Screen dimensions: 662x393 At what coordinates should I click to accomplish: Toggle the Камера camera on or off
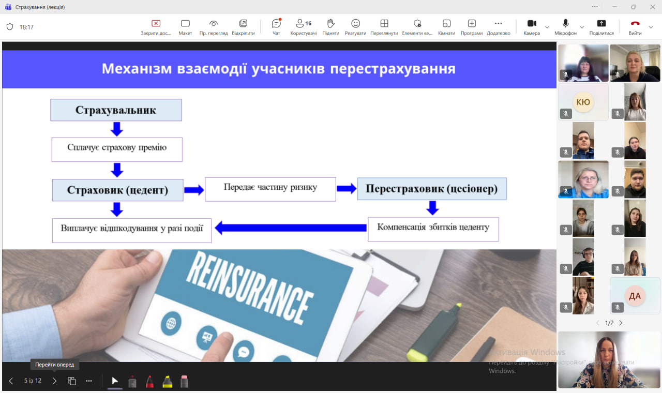[532, 26]
